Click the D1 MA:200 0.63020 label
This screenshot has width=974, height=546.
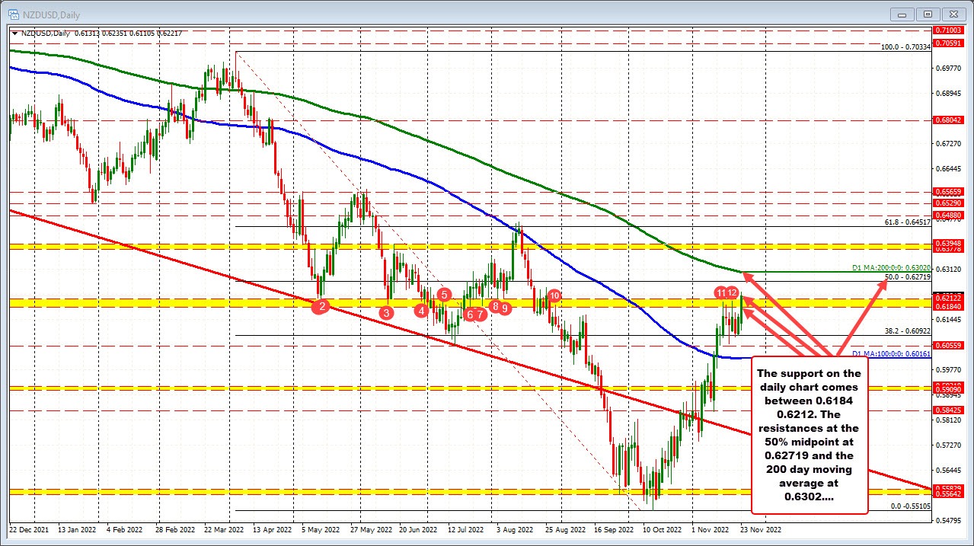tap(892, 268)
